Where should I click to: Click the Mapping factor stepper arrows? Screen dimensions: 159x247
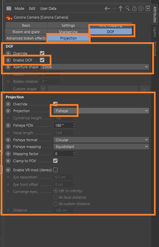coord(74,154)
